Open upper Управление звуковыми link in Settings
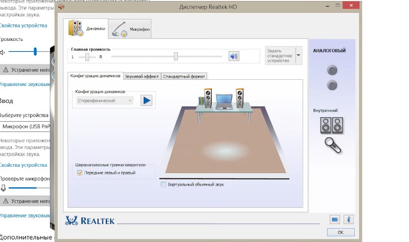 (x=25, y=84)
